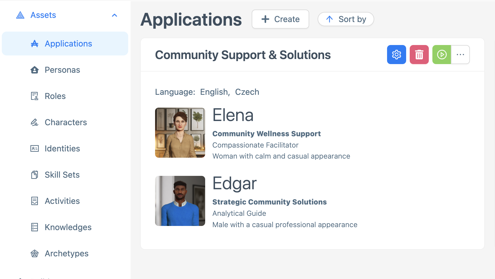Click the Characters pen icon in the sidebar

[x=34, y=122]
